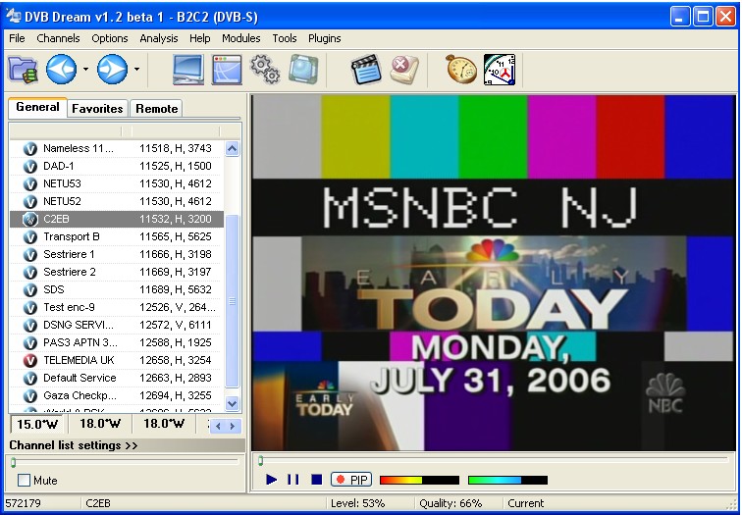742x515 pixels.
Task: Click the film clapperboard icon
Action: coord(366,70)
